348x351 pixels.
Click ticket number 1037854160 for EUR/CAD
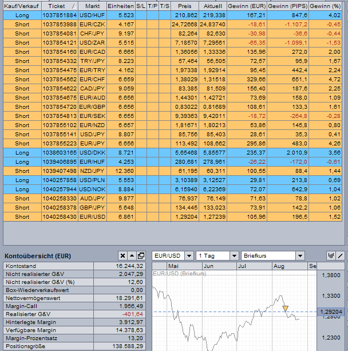point(60,52)
